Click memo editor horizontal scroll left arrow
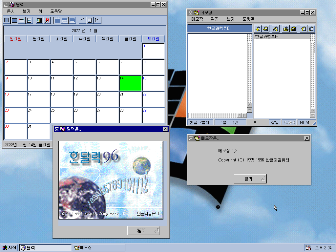 point(239,115)
